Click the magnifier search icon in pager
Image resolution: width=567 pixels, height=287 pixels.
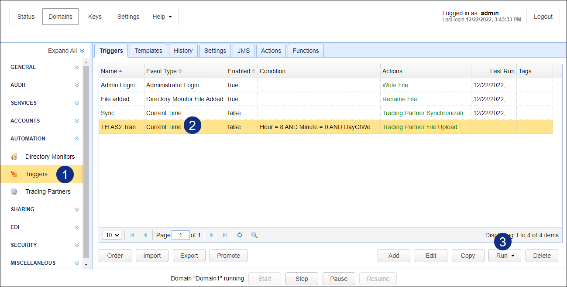click(x=254, y=235)
